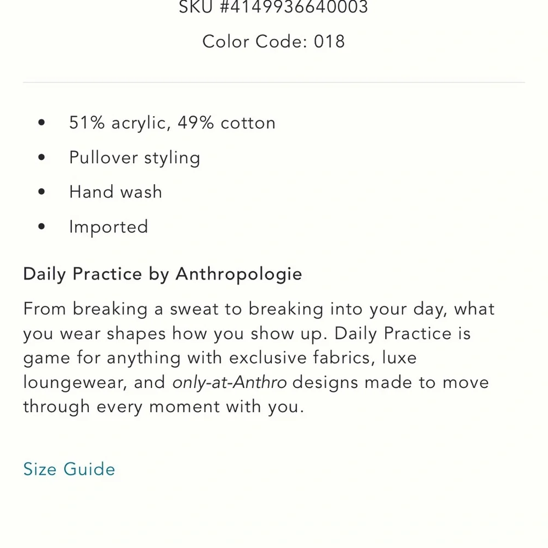Open the Size Guide link
Viewport: 548px width, 548px height.
(69, 469)
